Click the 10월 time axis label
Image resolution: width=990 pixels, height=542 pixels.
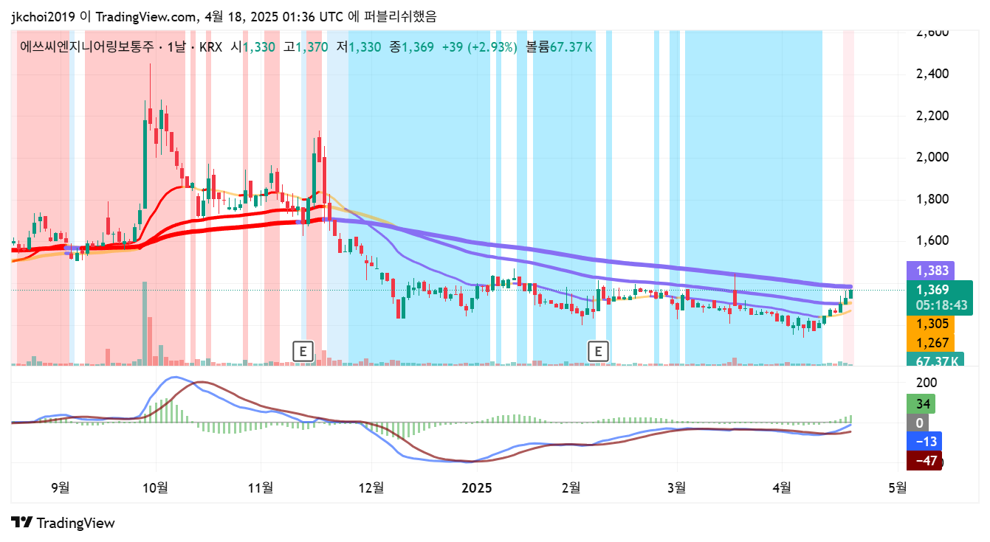point(156,487)
